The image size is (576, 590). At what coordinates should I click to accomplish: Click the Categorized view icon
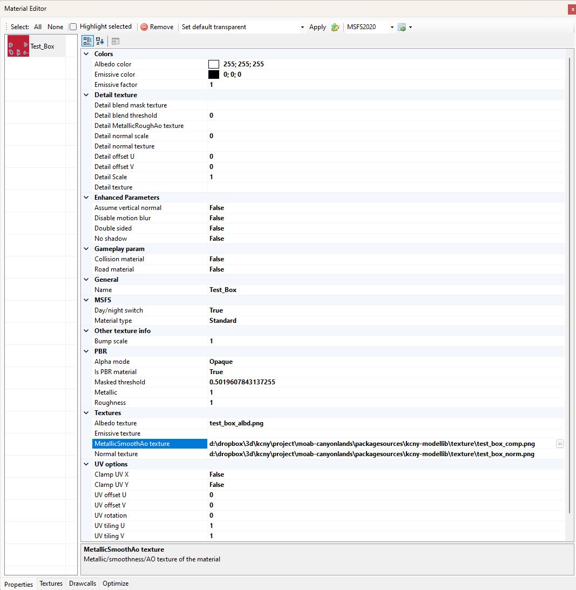click(x=87, y=41)
